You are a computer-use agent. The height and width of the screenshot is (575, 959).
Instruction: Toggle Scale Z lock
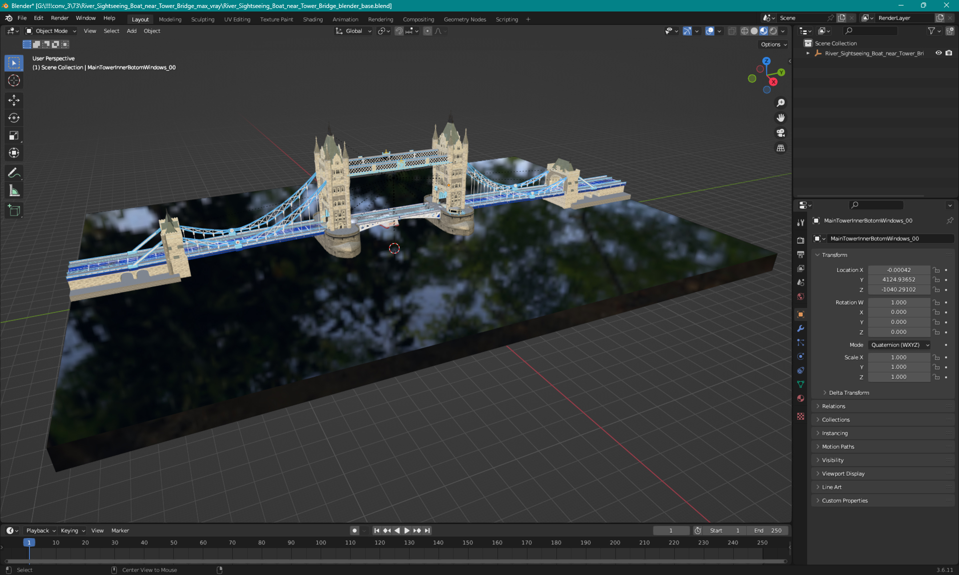tap(937, 377)
